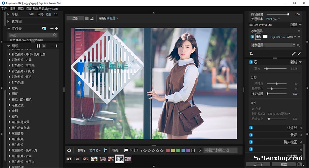Add a new preset with plus icon
This screenshot has height=168, width=309.
pos(57,46)
